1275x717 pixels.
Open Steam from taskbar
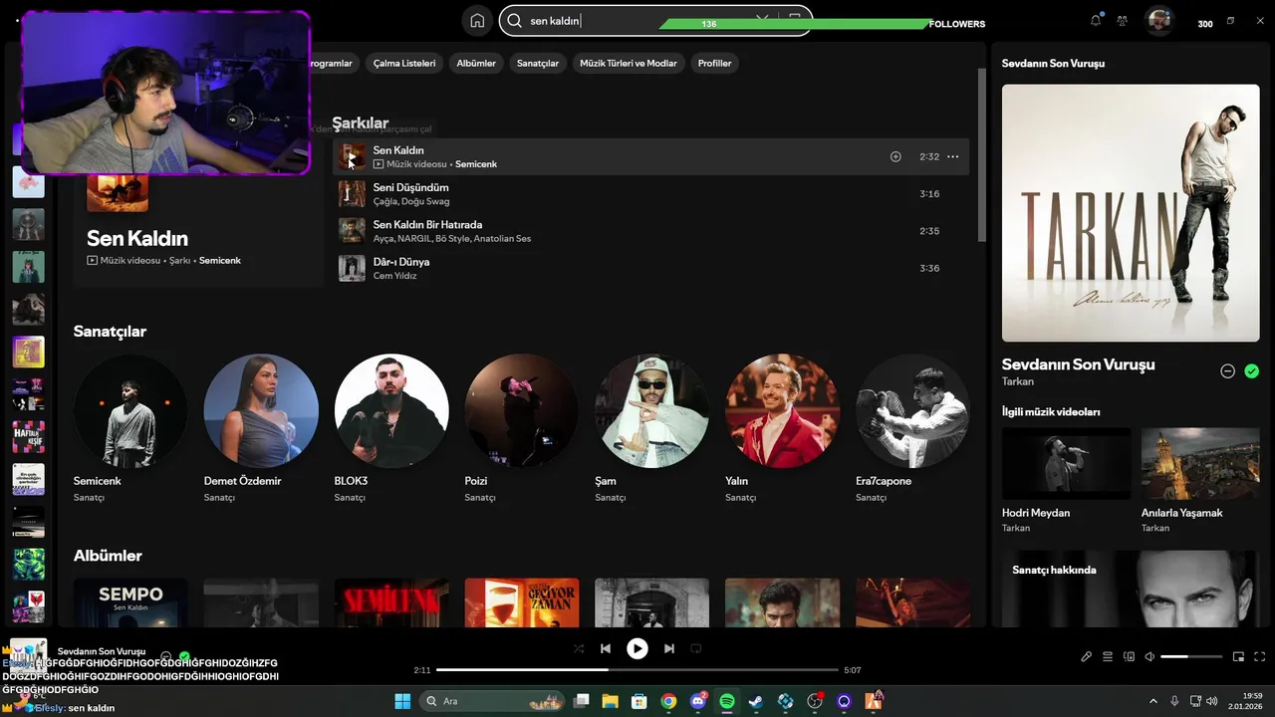tap(756, 701)
